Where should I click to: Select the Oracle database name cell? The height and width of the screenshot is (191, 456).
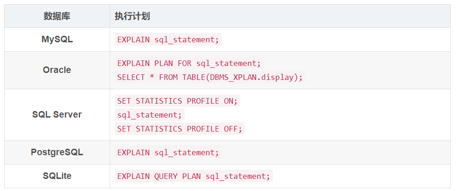click(x=57, y=70)
